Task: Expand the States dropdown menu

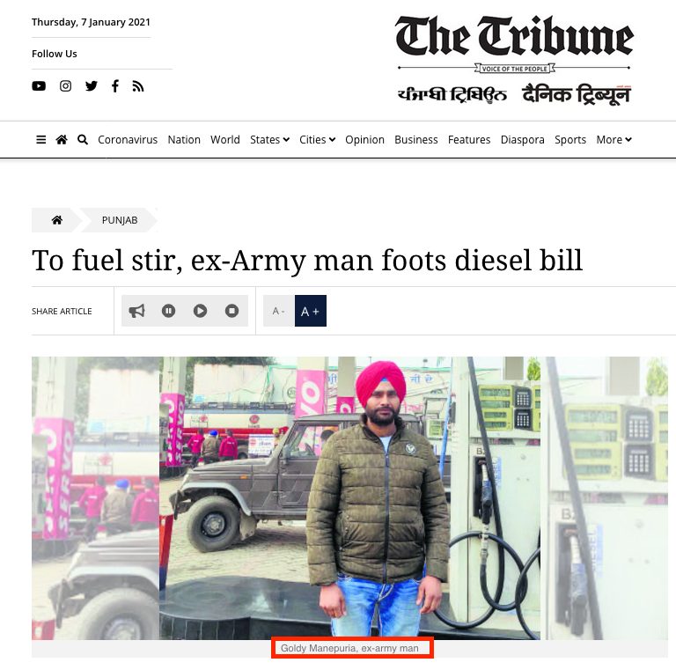Action: [x=270, y=140]
